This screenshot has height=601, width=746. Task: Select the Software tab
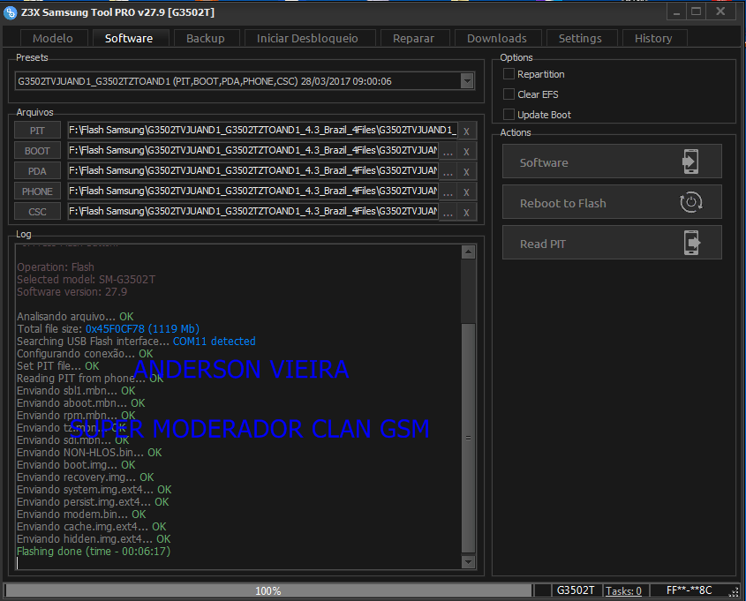coord(129,39)
